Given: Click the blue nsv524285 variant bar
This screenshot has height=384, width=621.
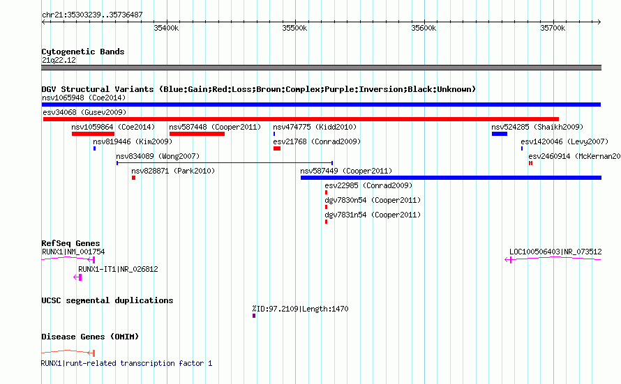Looking at the screenshot, I should (500, 134).
